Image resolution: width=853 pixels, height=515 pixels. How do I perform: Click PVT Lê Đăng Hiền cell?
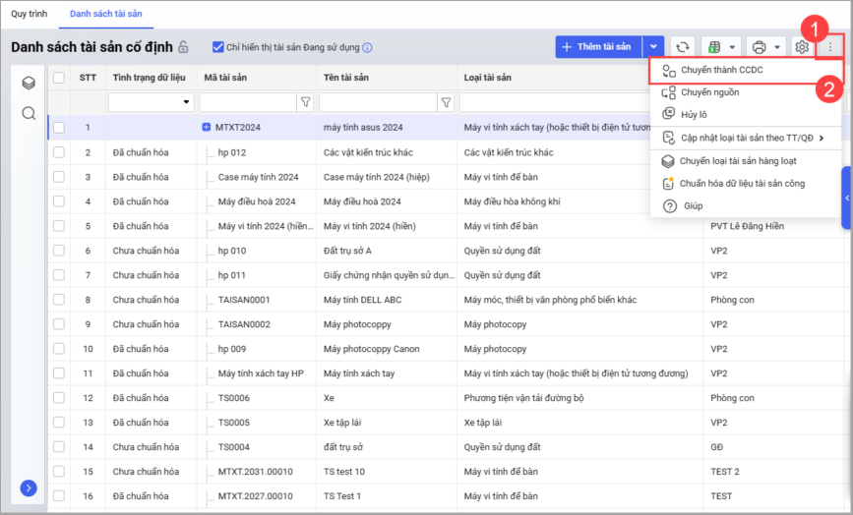click(x=748, y=226)
